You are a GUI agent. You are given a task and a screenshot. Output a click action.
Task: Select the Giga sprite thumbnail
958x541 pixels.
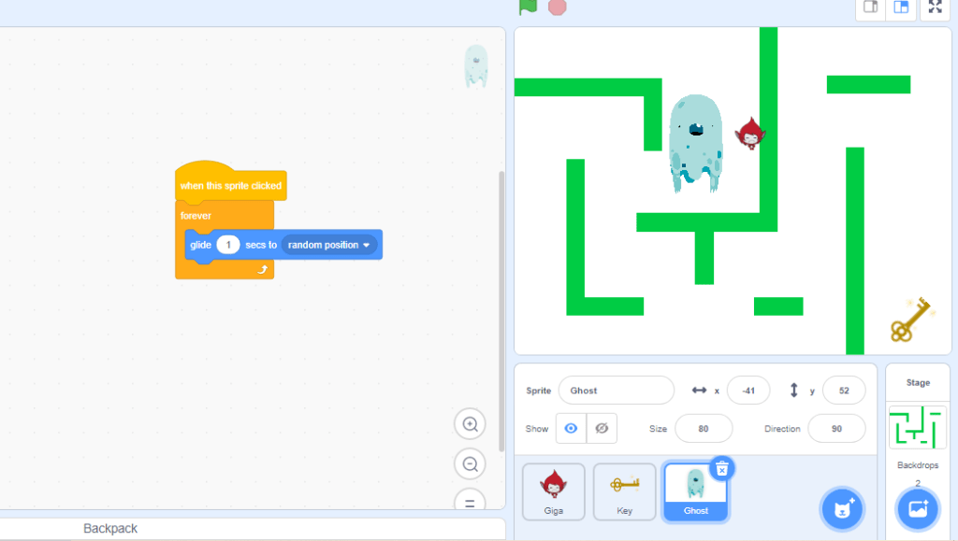click(553, 491)
